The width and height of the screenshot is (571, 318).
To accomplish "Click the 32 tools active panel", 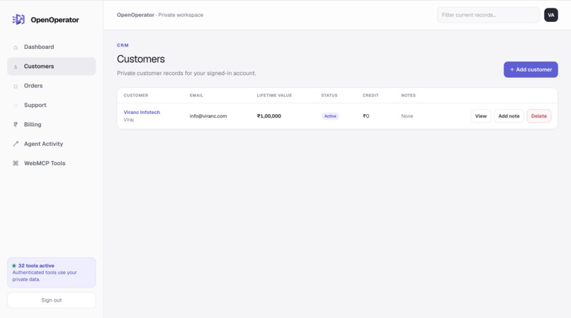I will (51, 273).
